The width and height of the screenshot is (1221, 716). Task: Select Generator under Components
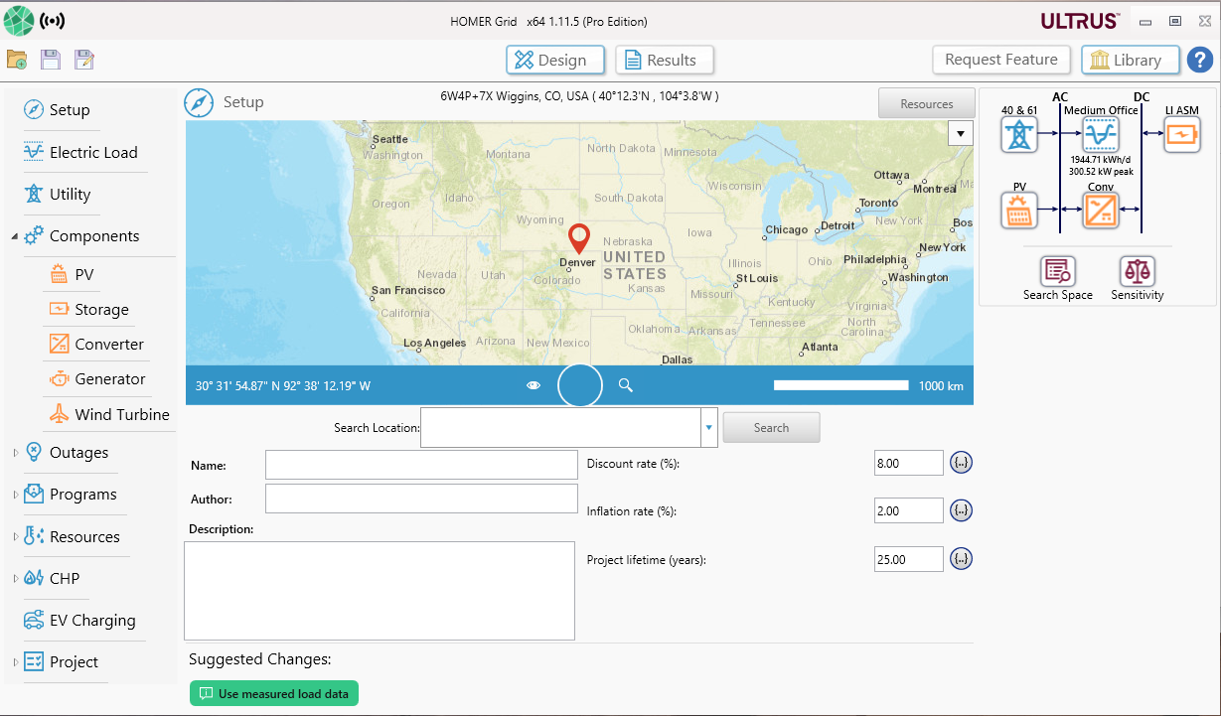(96, 379)
